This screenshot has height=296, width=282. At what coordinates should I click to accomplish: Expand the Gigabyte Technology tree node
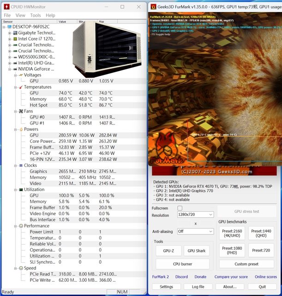10,33
